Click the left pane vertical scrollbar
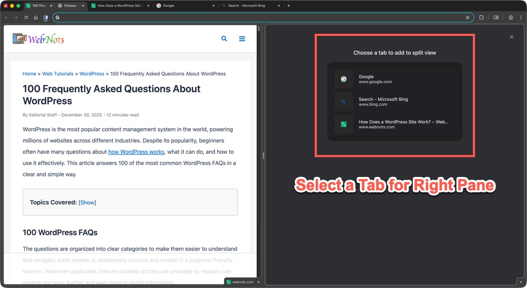527x288 pixels. click(x=258, y=28)
